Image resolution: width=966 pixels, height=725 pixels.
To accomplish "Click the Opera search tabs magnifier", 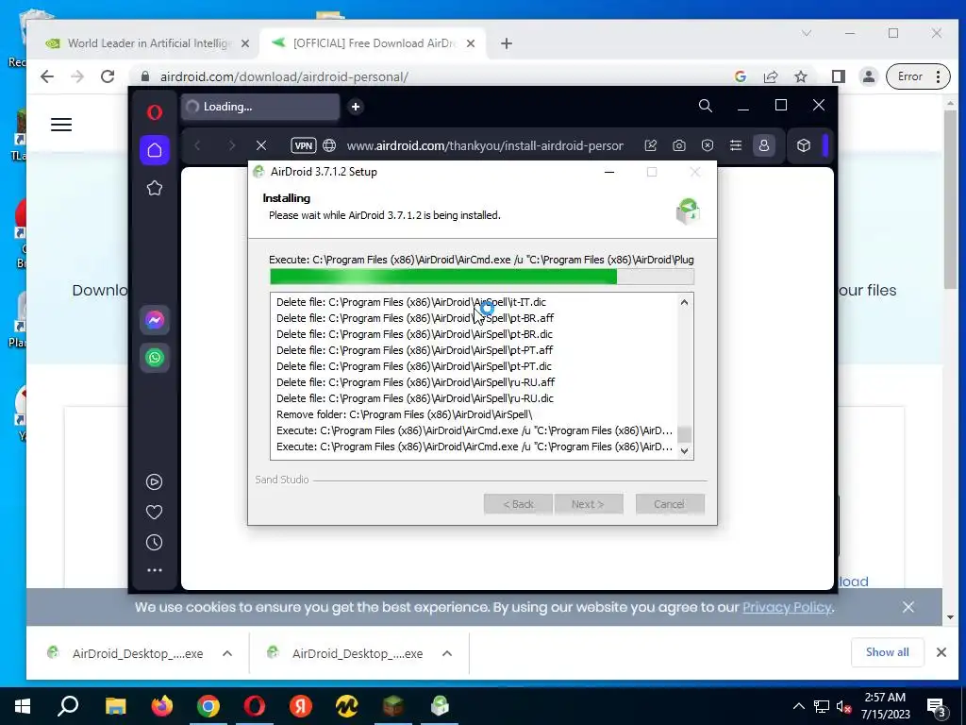I will click(x=706, y=106).
